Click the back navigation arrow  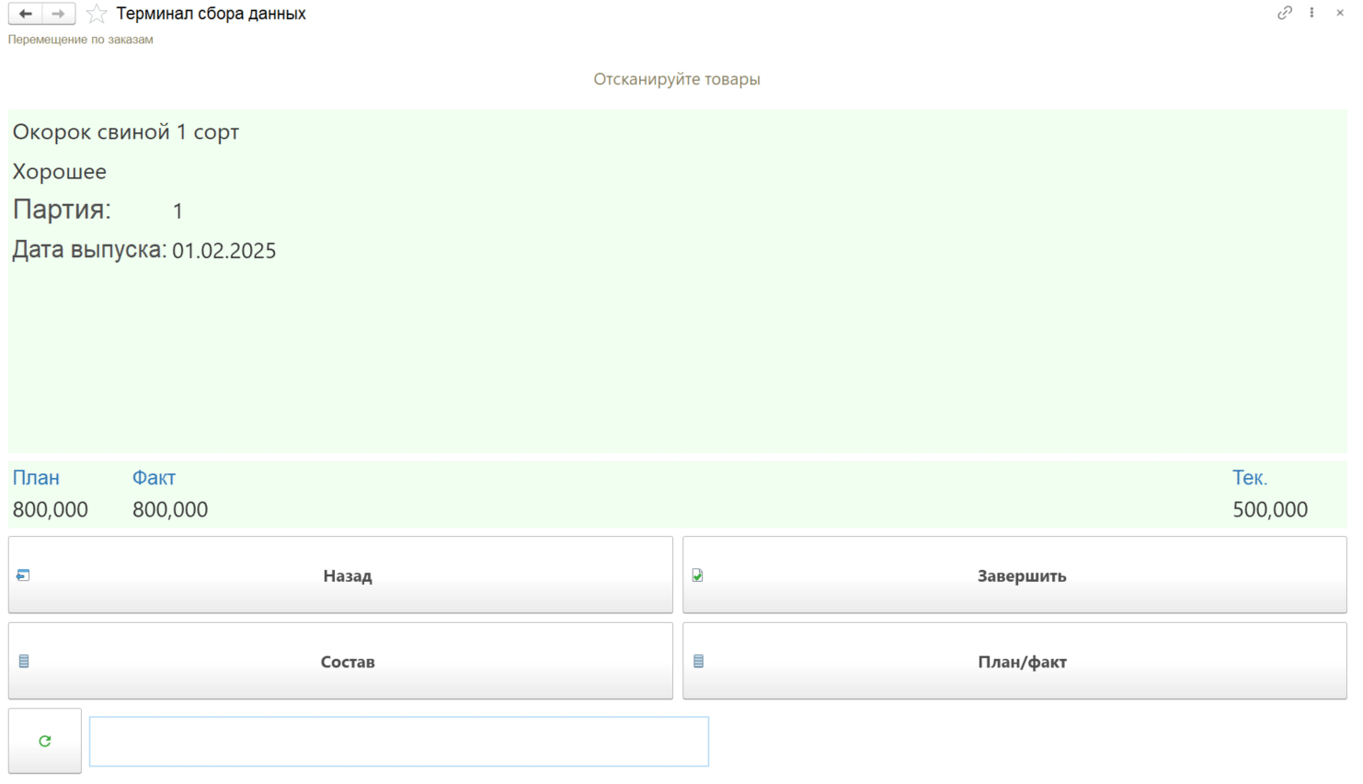click(26, 14)
